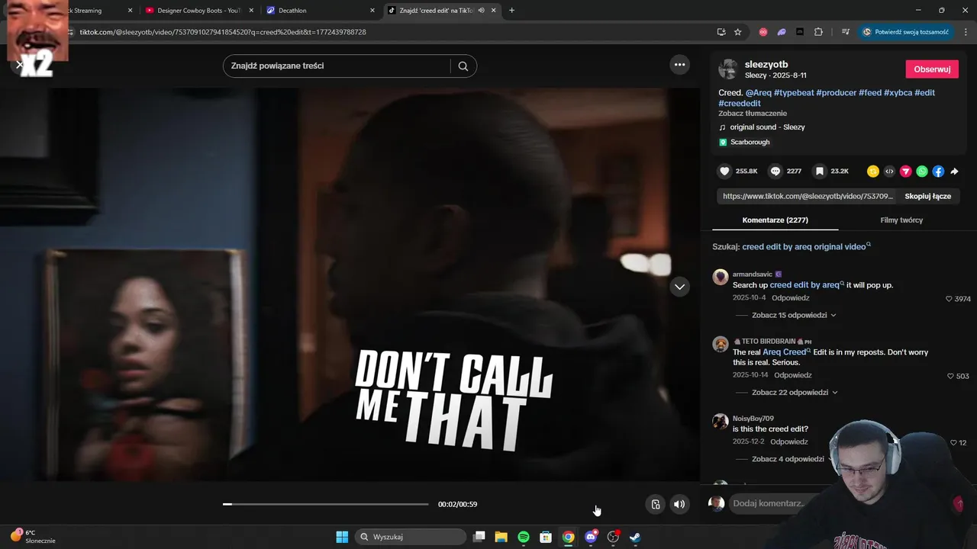This screenshot has height=549, width=977.
Task: Click Potwierdź swoją tożsamość profile button
Action: (x=905, y=32)
